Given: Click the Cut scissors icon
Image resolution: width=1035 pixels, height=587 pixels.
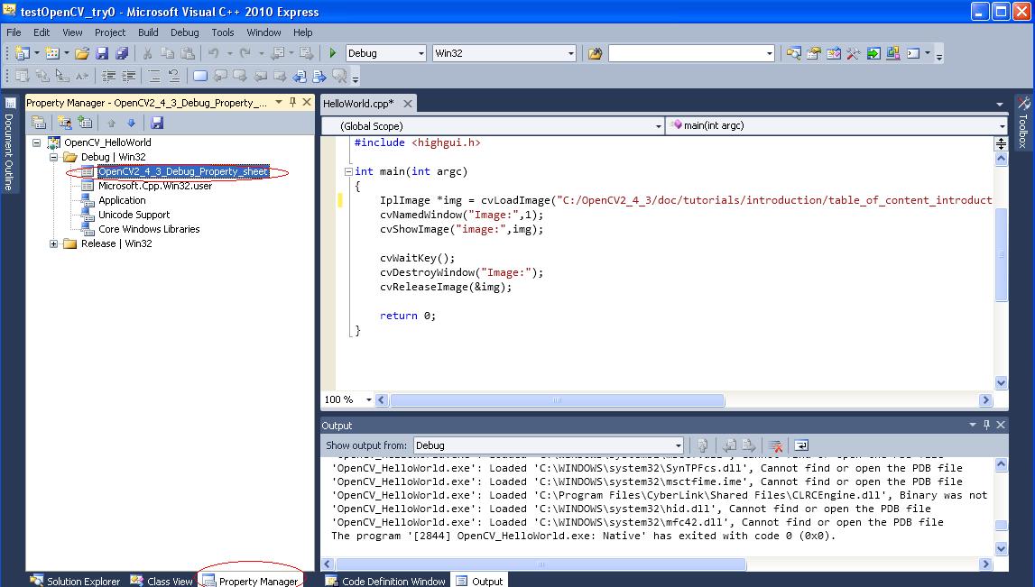Looking at the screenshot, I should [x=148, y=53].
